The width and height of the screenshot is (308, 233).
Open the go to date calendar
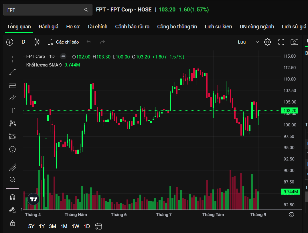coord(98,226)
